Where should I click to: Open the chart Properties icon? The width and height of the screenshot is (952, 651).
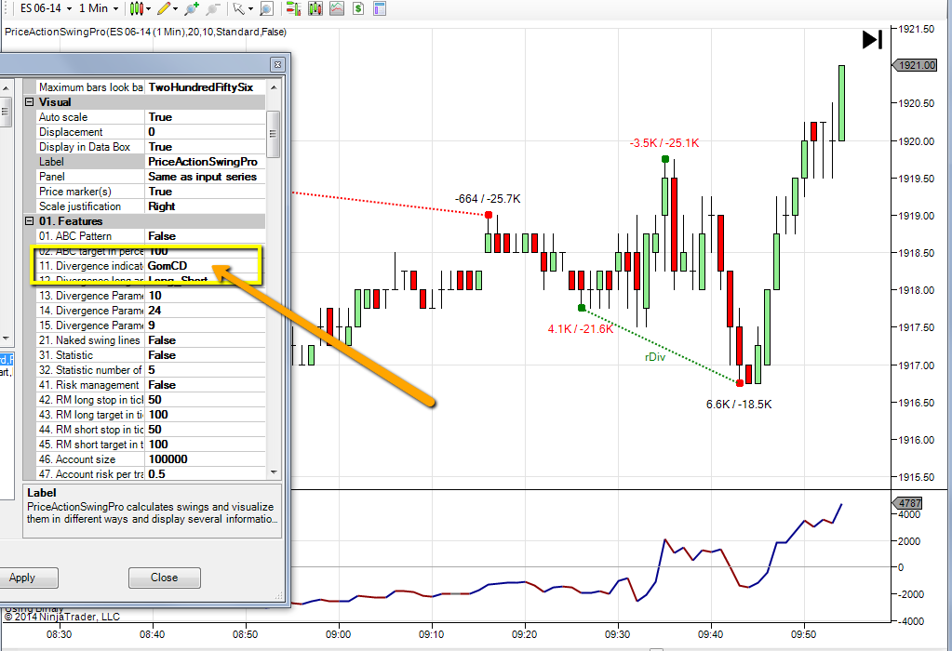[x=380, y=8]
